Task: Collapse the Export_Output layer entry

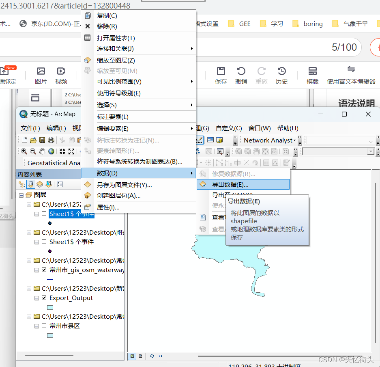Action: pos(36,298)
